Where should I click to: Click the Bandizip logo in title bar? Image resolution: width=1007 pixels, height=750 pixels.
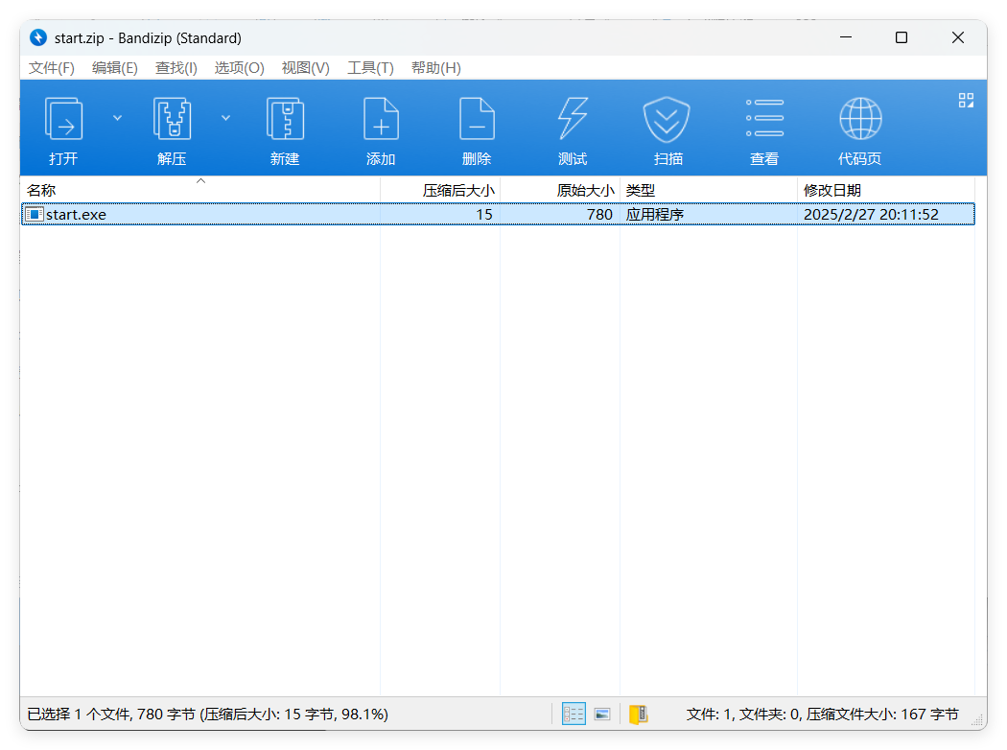(x=38, y=38)
